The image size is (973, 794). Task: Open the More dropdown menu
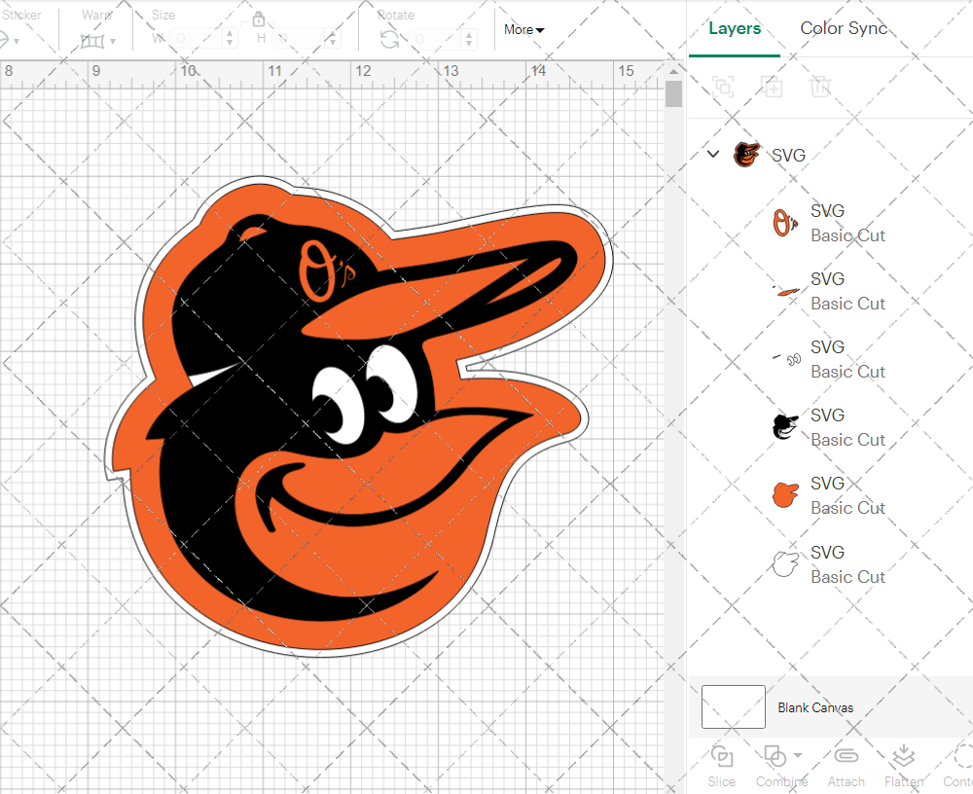[x=523, y=29]
